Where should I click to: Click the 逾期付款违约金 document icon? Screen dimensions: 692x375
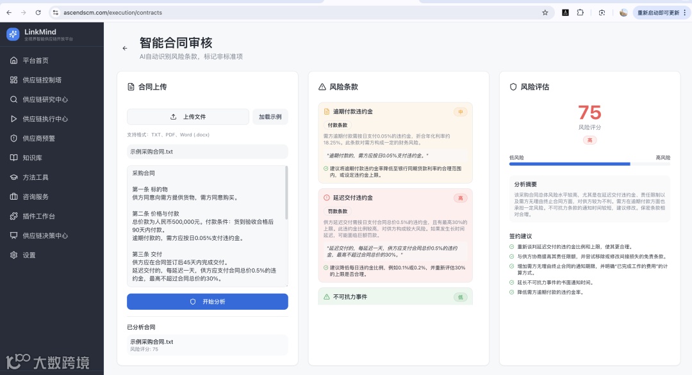(x=327, y=111)
